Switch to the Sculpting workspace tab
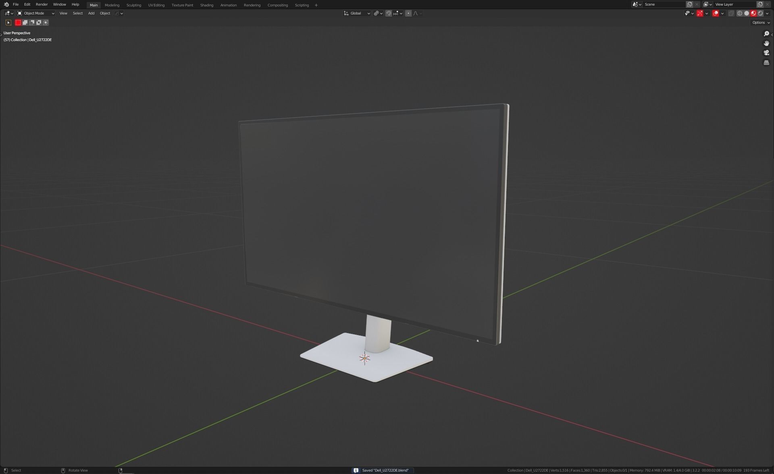This screenshot has height=474, width=774. (x=134, y=5)
